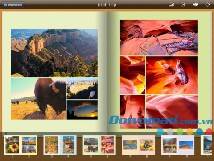Image resolution: width=214 pixels, height=161 pixels.
Task: Open the color palette theme icon
Action: tap(195, 4)
